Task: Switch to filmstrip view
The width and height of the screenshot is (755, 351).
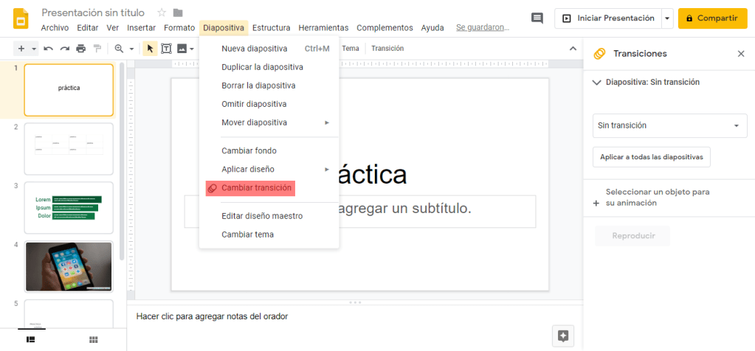Action: (31, 339)
